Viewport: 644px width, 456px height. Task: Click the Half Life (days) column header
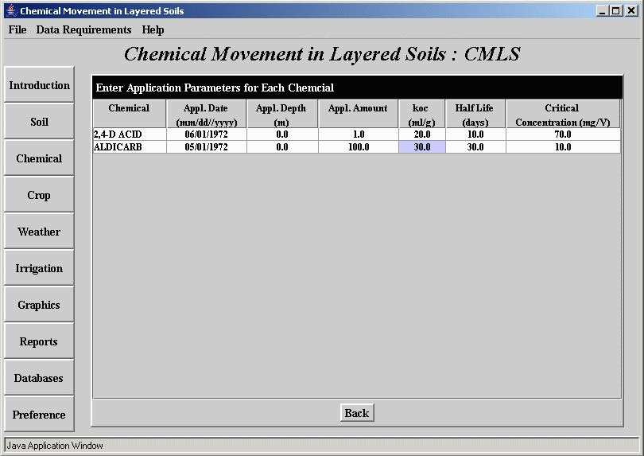point(475,114)
